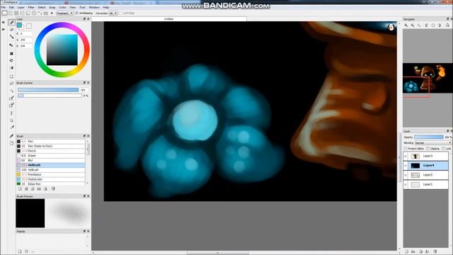Click dot snap icon in top toolbar

coord(52,13)
